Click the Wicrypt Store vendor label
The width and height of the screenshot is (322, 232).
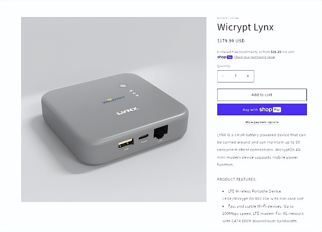pos(228,18)
